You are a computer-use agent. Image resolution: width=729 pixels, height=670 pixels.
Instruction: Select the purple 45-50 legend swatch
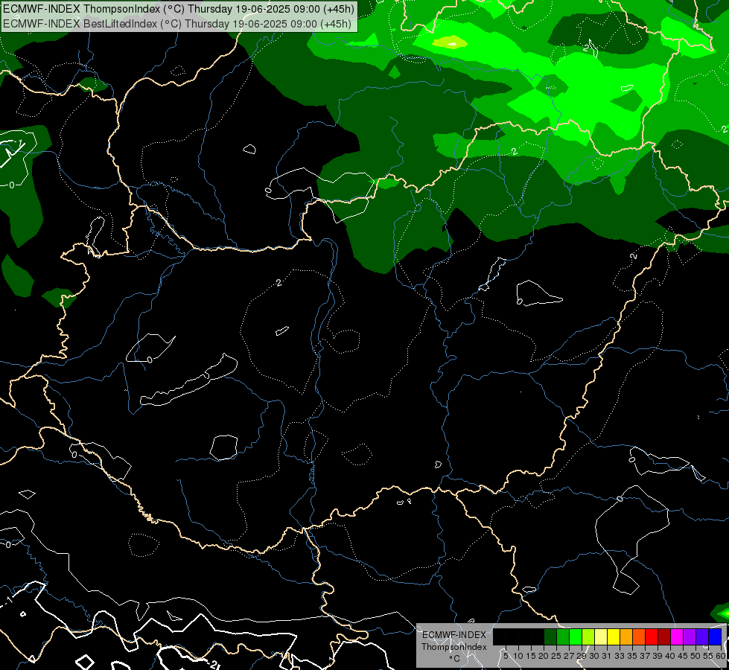coord(690,636)
